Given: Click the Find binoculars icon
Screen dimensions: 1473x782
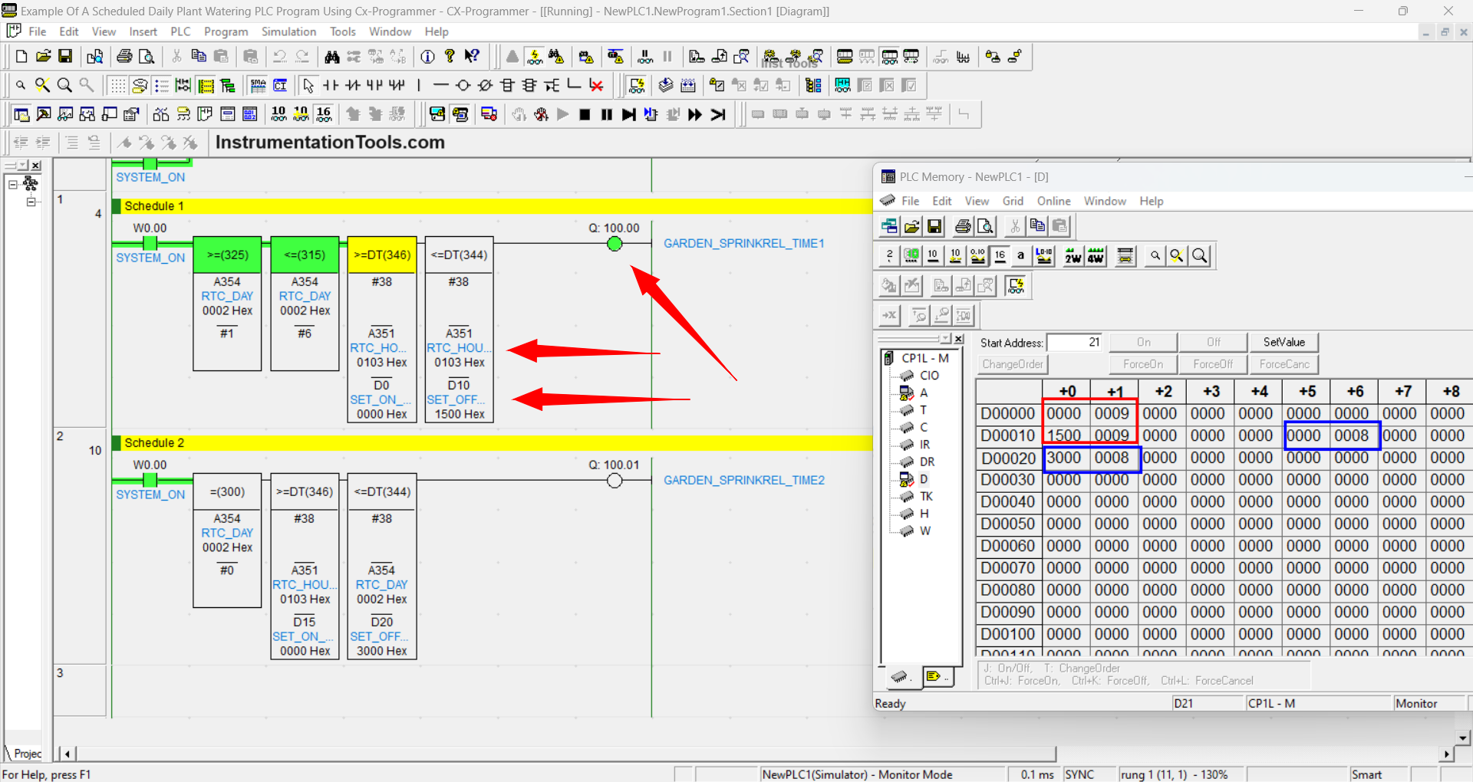Looking at the screenshot, I should point(331,56).
